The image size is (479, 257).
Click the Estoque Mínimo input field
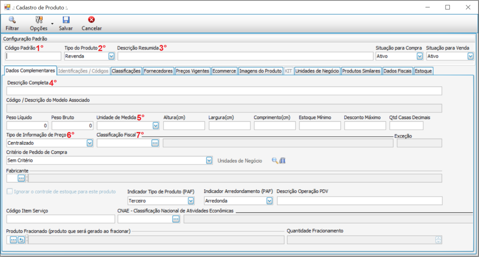point(320,125)
